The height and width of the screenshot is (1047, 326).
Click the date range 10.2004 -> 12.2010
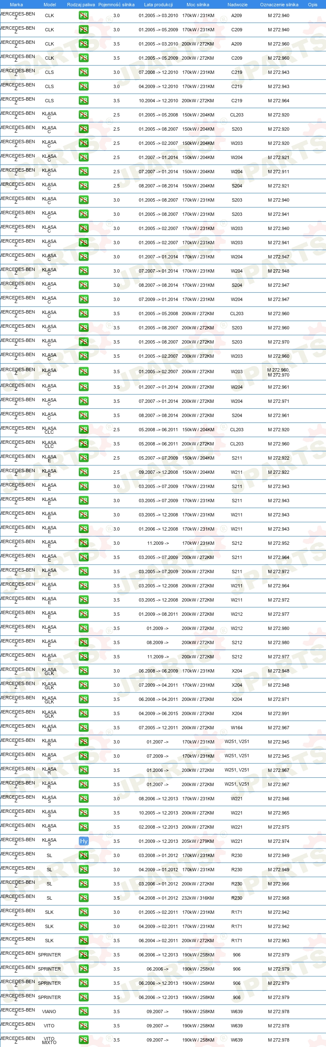(x=158, y=101)
